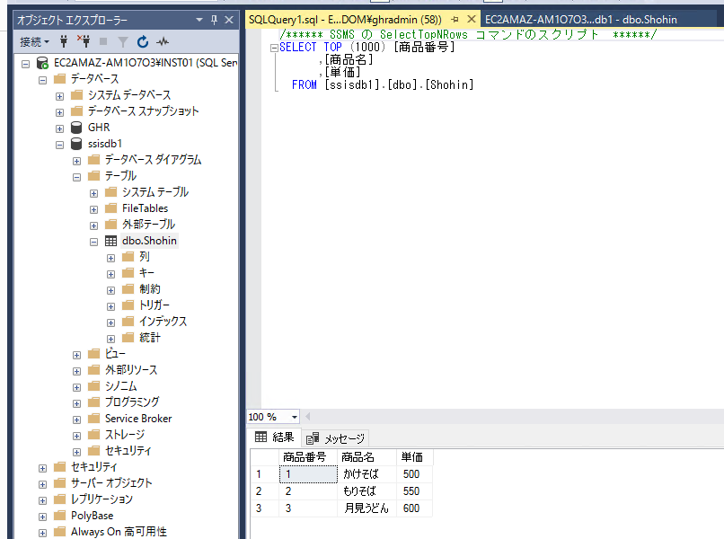Expand the システム データベース folder

[59, 96]
